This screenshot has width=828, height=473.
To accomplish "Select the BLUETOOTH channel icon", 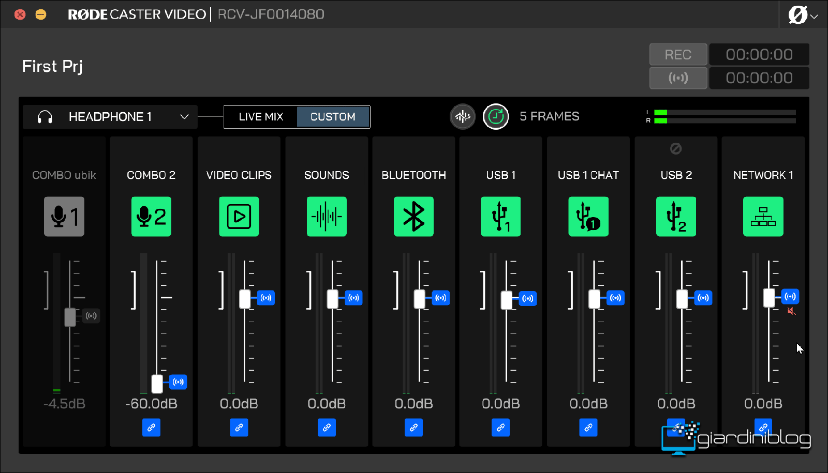I will 413,217.
